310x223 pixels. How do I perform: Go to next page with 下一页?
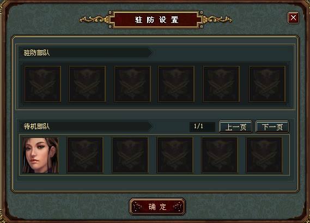272,126
